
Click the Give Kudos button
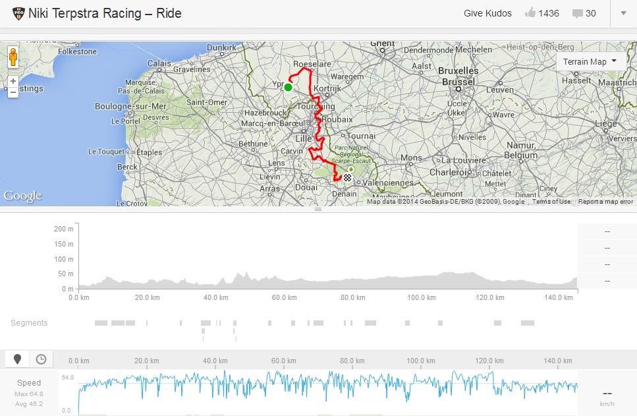[487, 13]
